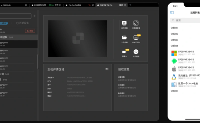Select the active 114.114.114.114 直连 tab

point(111,5)
